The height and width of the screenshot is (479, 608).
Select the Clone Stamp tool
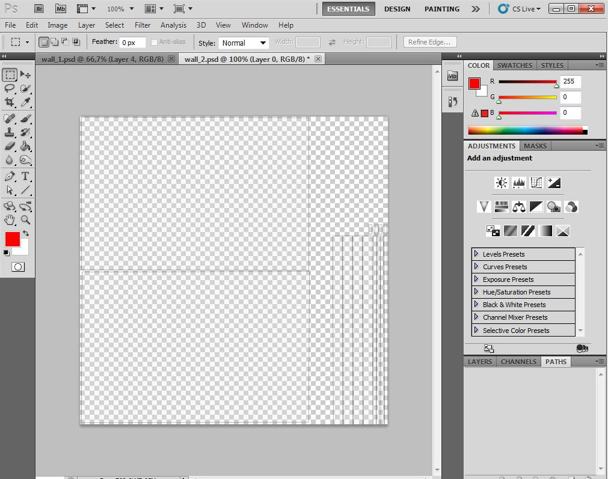(x=10, y=132)
